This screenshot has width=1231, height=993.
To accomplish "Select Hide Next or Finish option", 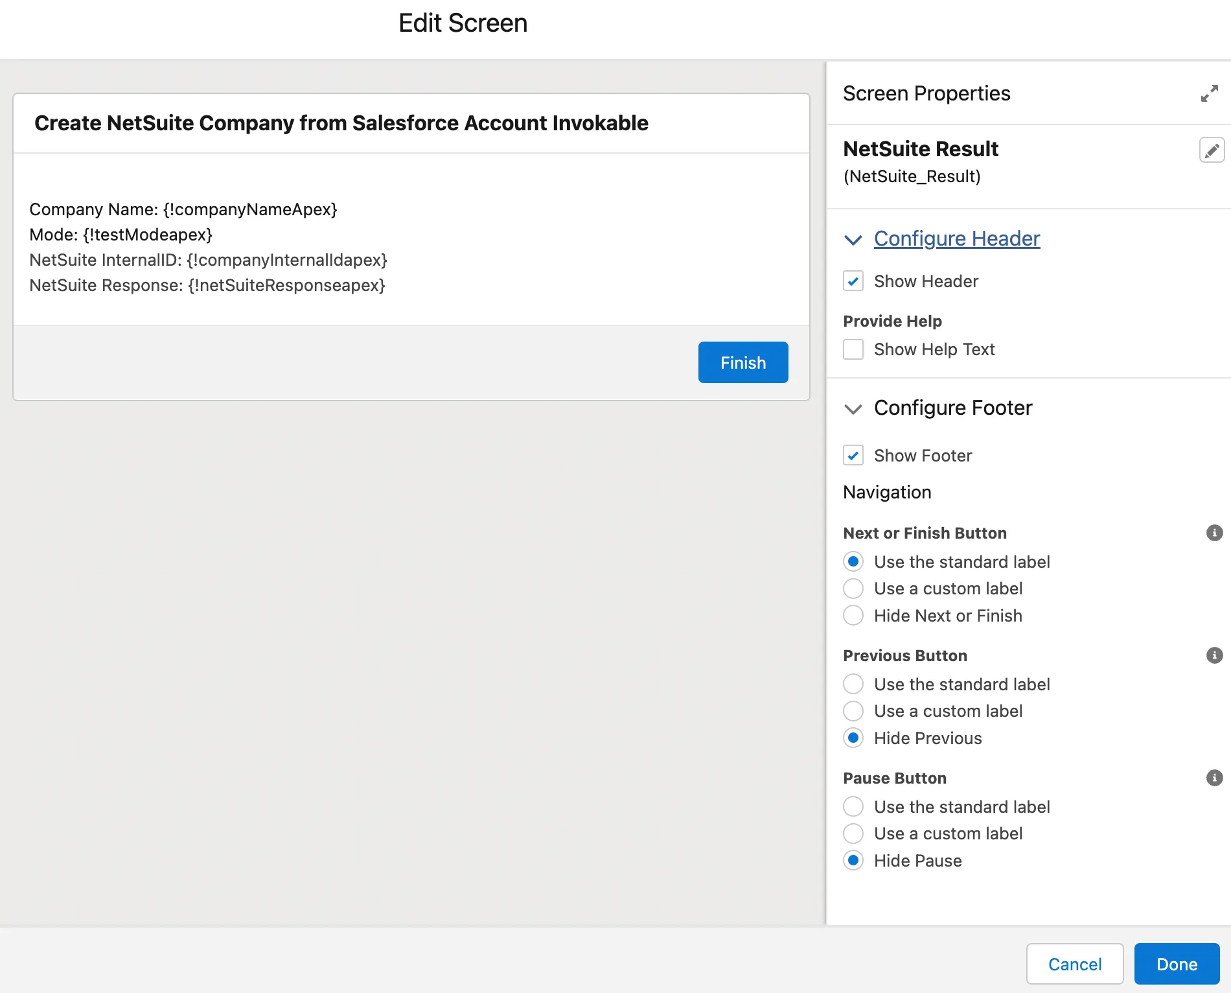I will pos(853,615).
